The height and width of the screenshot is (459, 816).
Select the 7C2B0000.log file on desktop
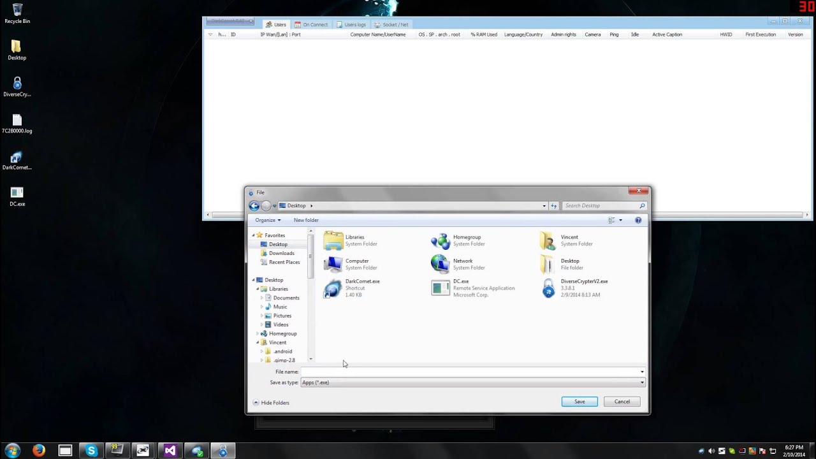click(x=17, y=124)
